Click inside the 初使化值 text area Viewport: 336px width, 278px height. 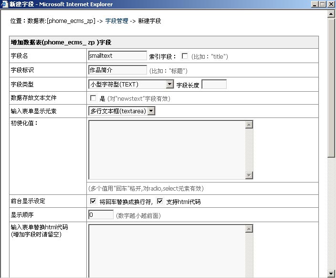click(167, 150)
